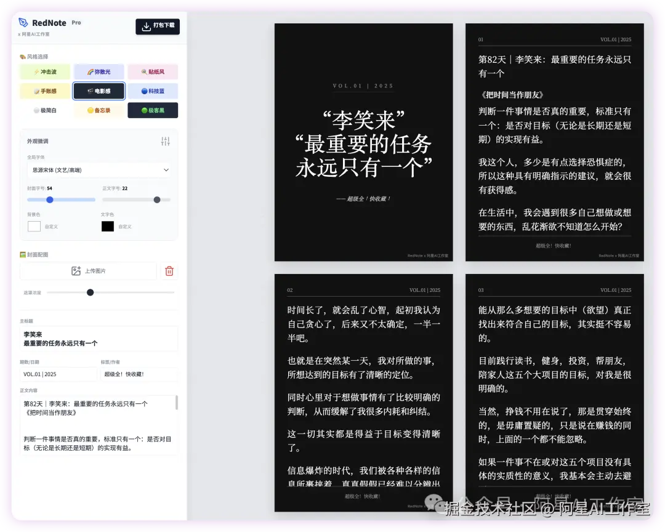Pick the white 背景色 background color swatch
The image size is (665, 532).
tap(34, 226)
